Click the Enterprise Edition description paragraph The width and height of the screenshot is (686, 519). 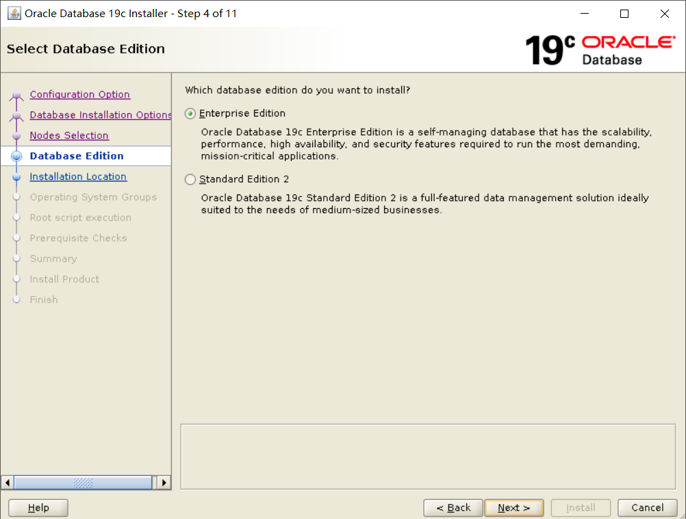pyautogui.click(x=426, y=144)
